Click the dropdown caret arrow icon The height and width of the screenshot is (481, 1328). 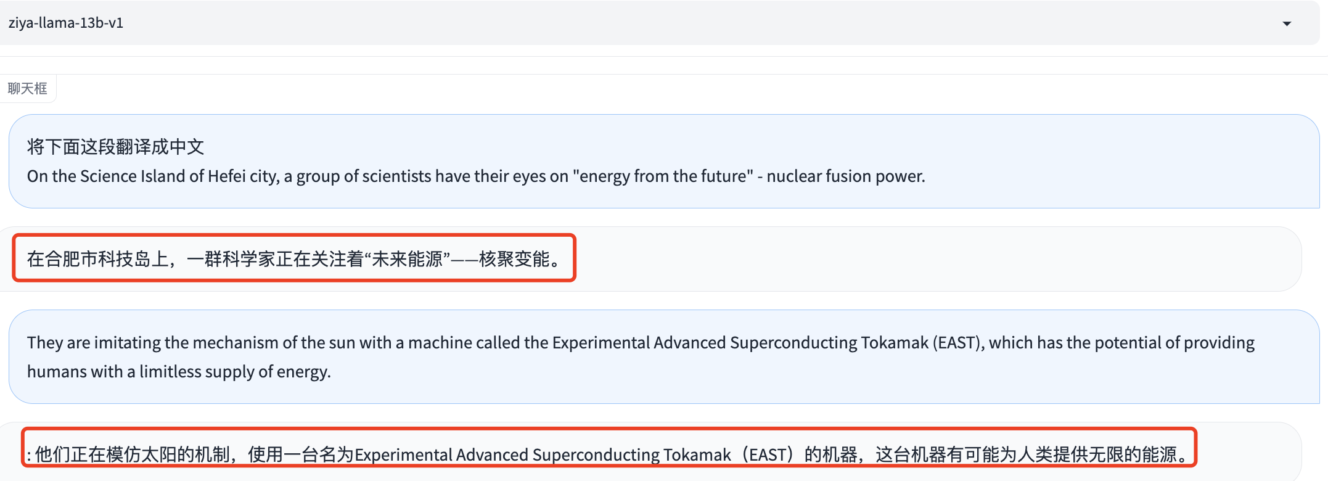(x=1287, y=23)
